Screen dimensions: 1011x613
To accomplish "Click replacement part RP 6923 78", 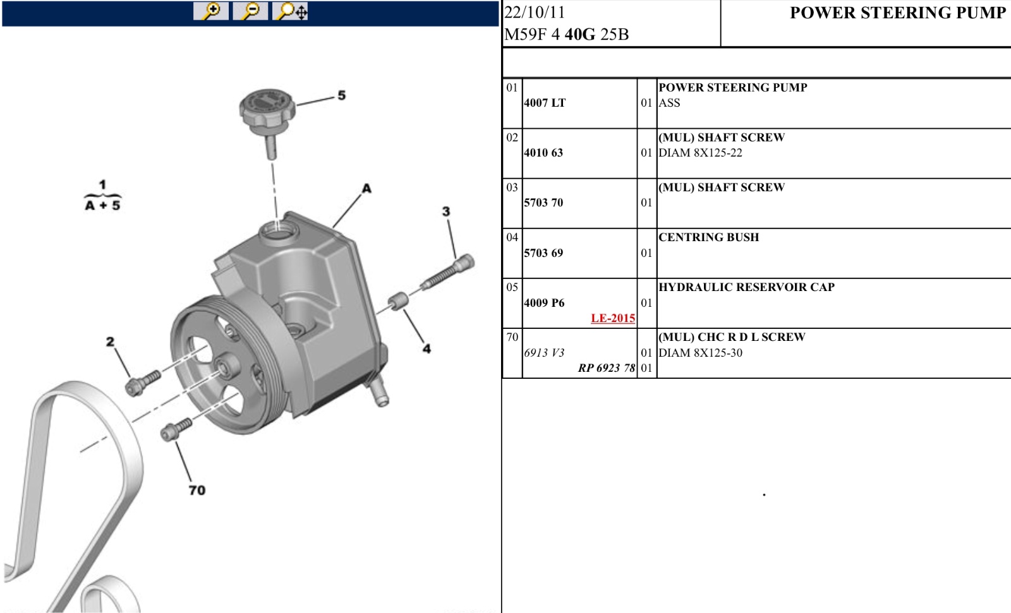I will 607,368.
